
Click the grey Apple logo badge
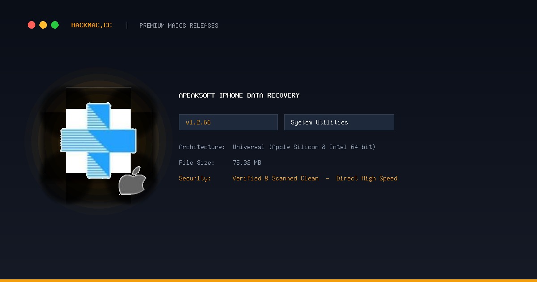132,180
